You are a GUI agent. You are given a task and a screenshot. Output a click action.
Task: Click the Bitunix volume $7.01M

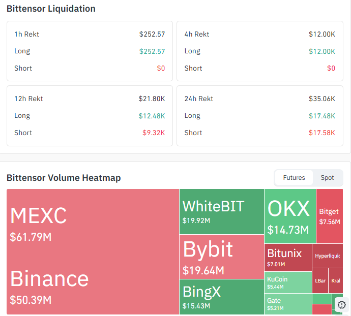276,264
